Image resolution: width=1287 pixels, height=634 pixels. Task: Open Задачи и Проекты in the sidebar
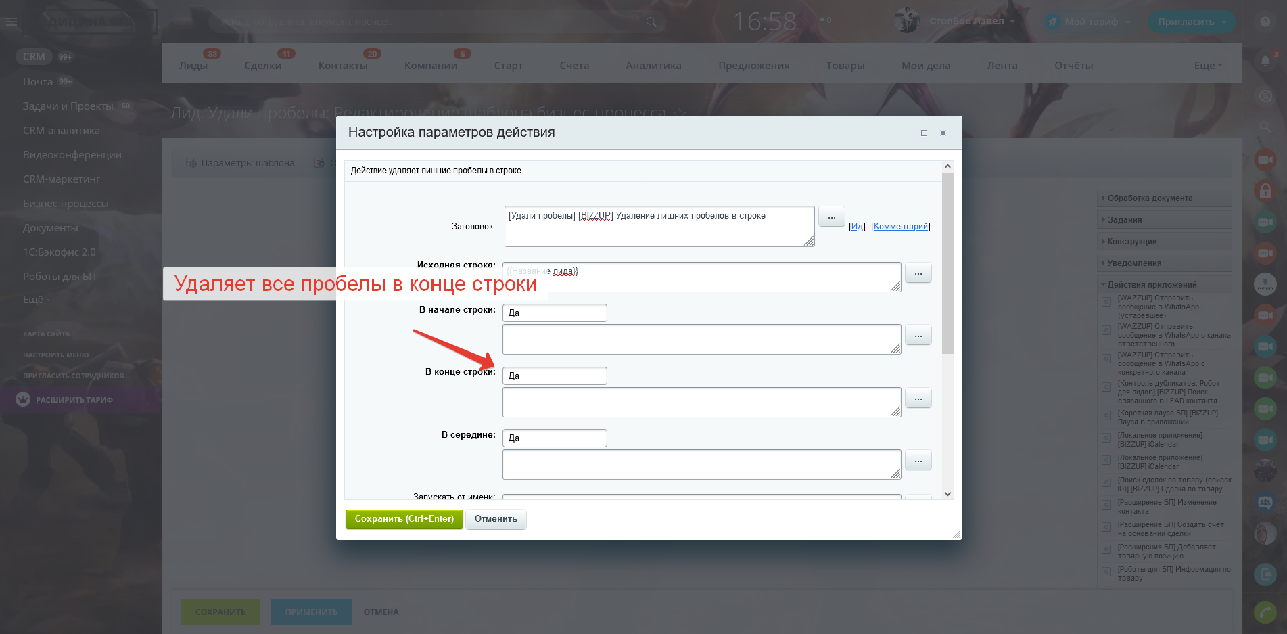[68, 106]
